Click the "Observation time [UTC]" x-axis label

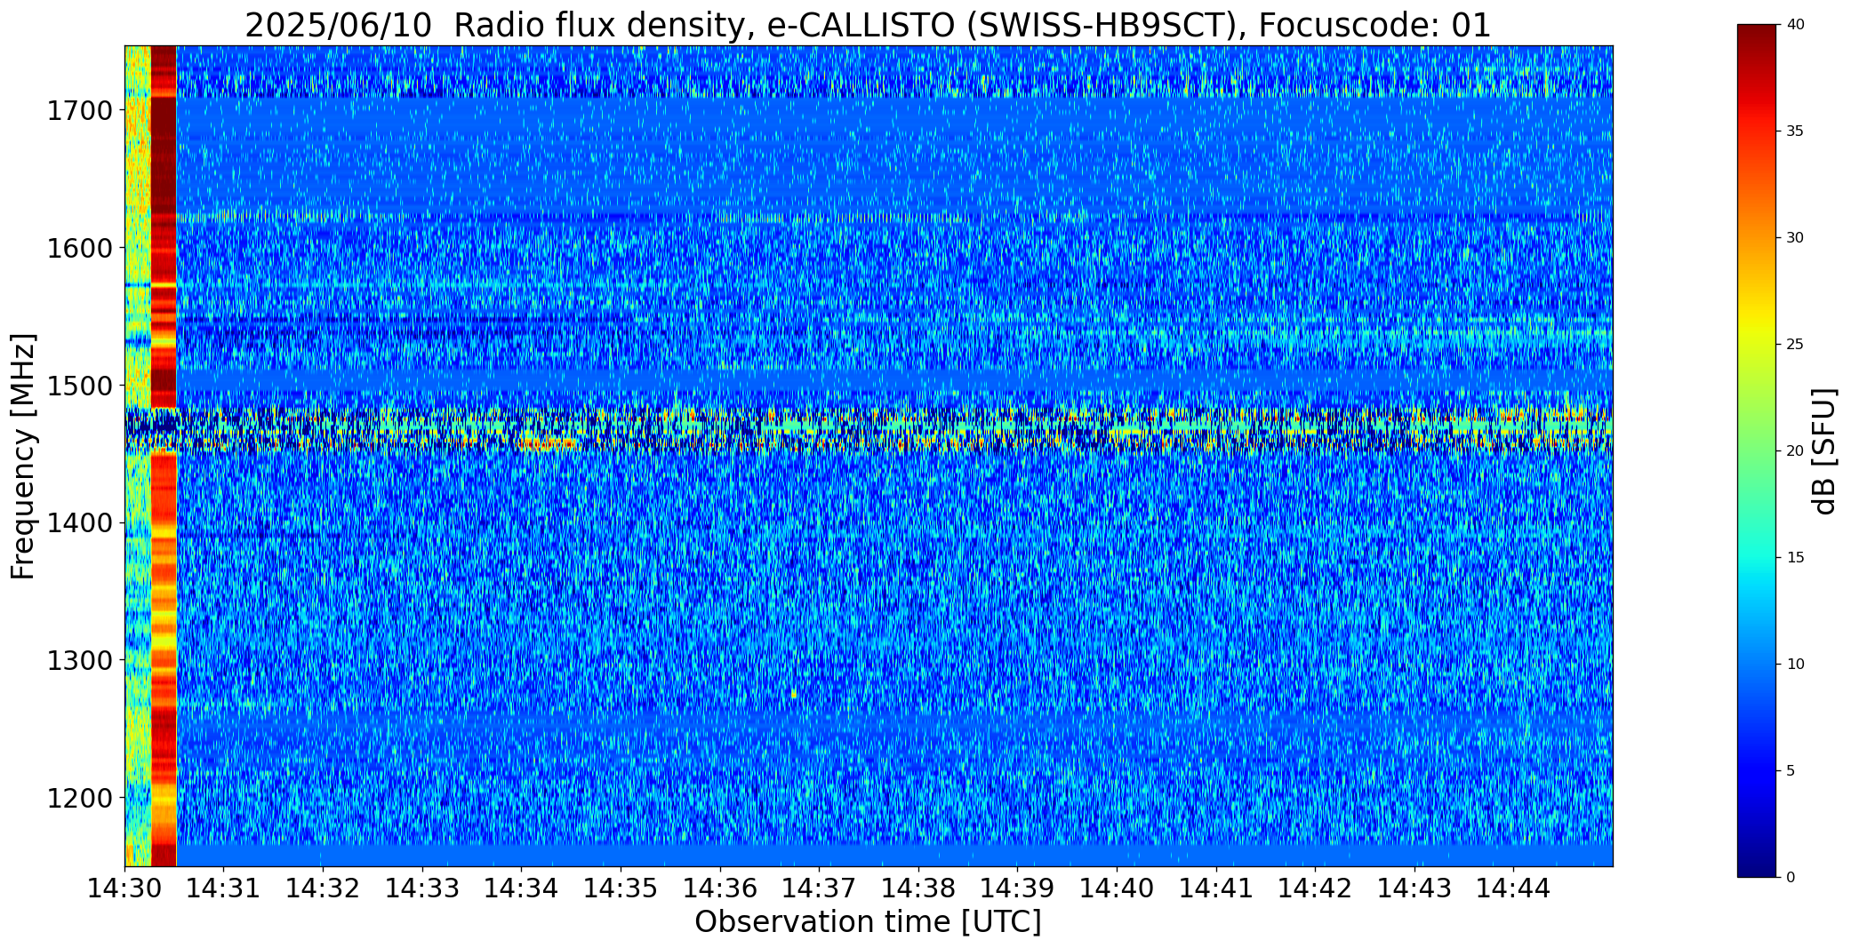[x=868, y=922]
